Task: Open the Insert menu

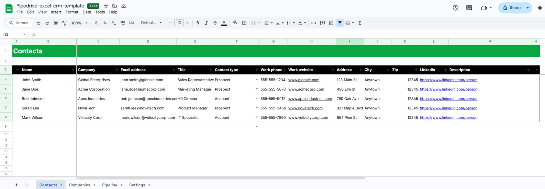Action: [x=56, y=12]
